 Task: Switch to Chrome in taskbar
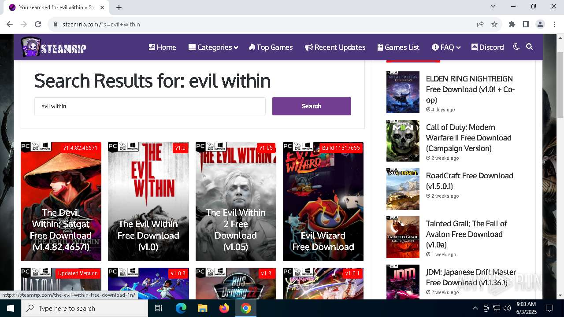tap(246, 308)
